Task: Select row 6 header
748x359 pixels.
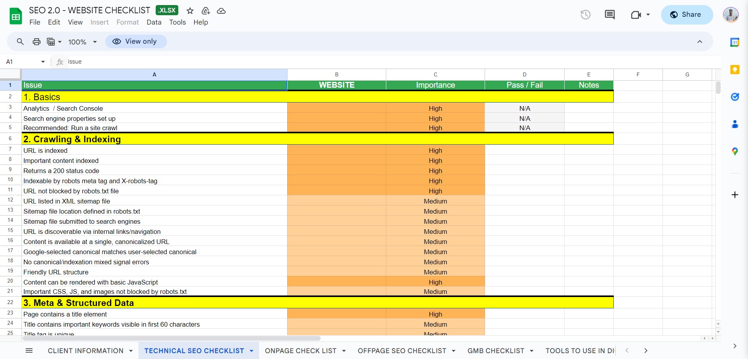Action: tap(10, 138)
